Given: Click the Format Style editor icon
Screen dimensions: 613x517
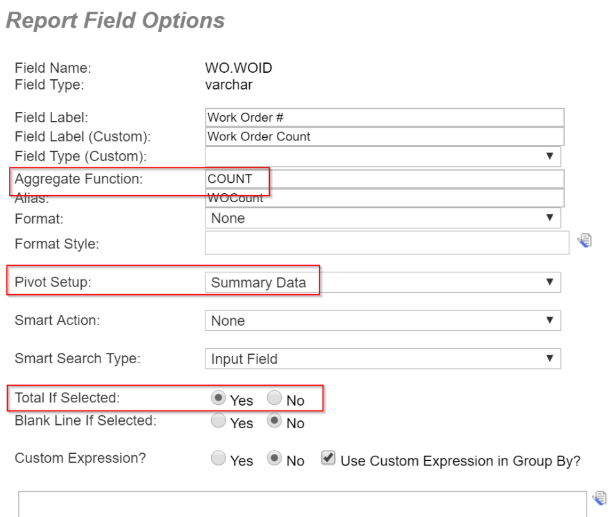Looking at the screenshot, I should click(x=584, y=241).
